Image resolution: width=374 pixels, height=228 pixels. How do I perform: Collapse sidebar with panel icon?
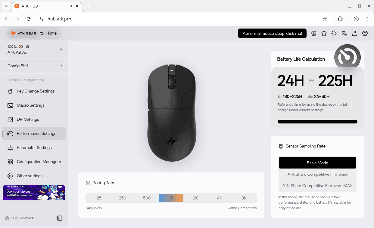tap(60, 218)
